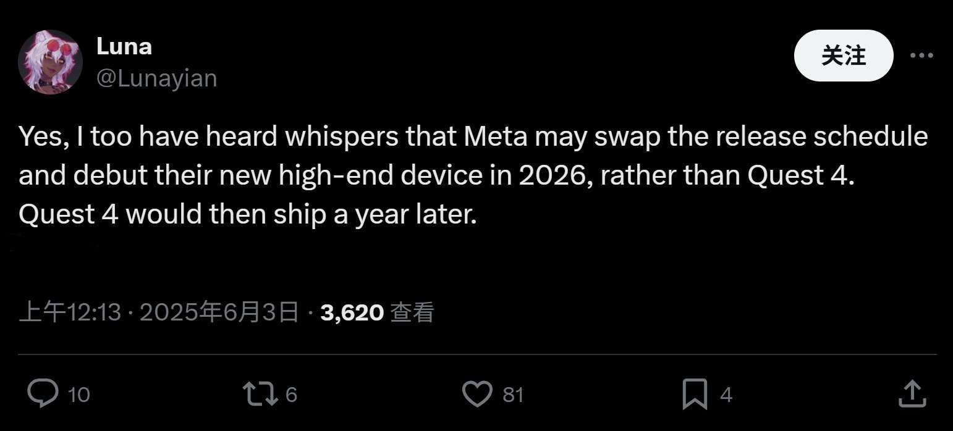Viewport: 953px width, 431px height.
Task: Open the 10 replies count
Action: (x=79, y=393)
